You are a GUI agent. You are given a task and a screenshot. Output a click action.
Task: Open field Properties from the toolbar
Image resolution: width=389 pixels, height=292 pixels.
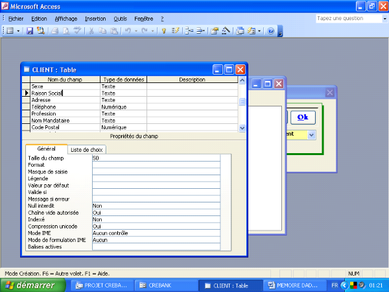click(215, 30)
